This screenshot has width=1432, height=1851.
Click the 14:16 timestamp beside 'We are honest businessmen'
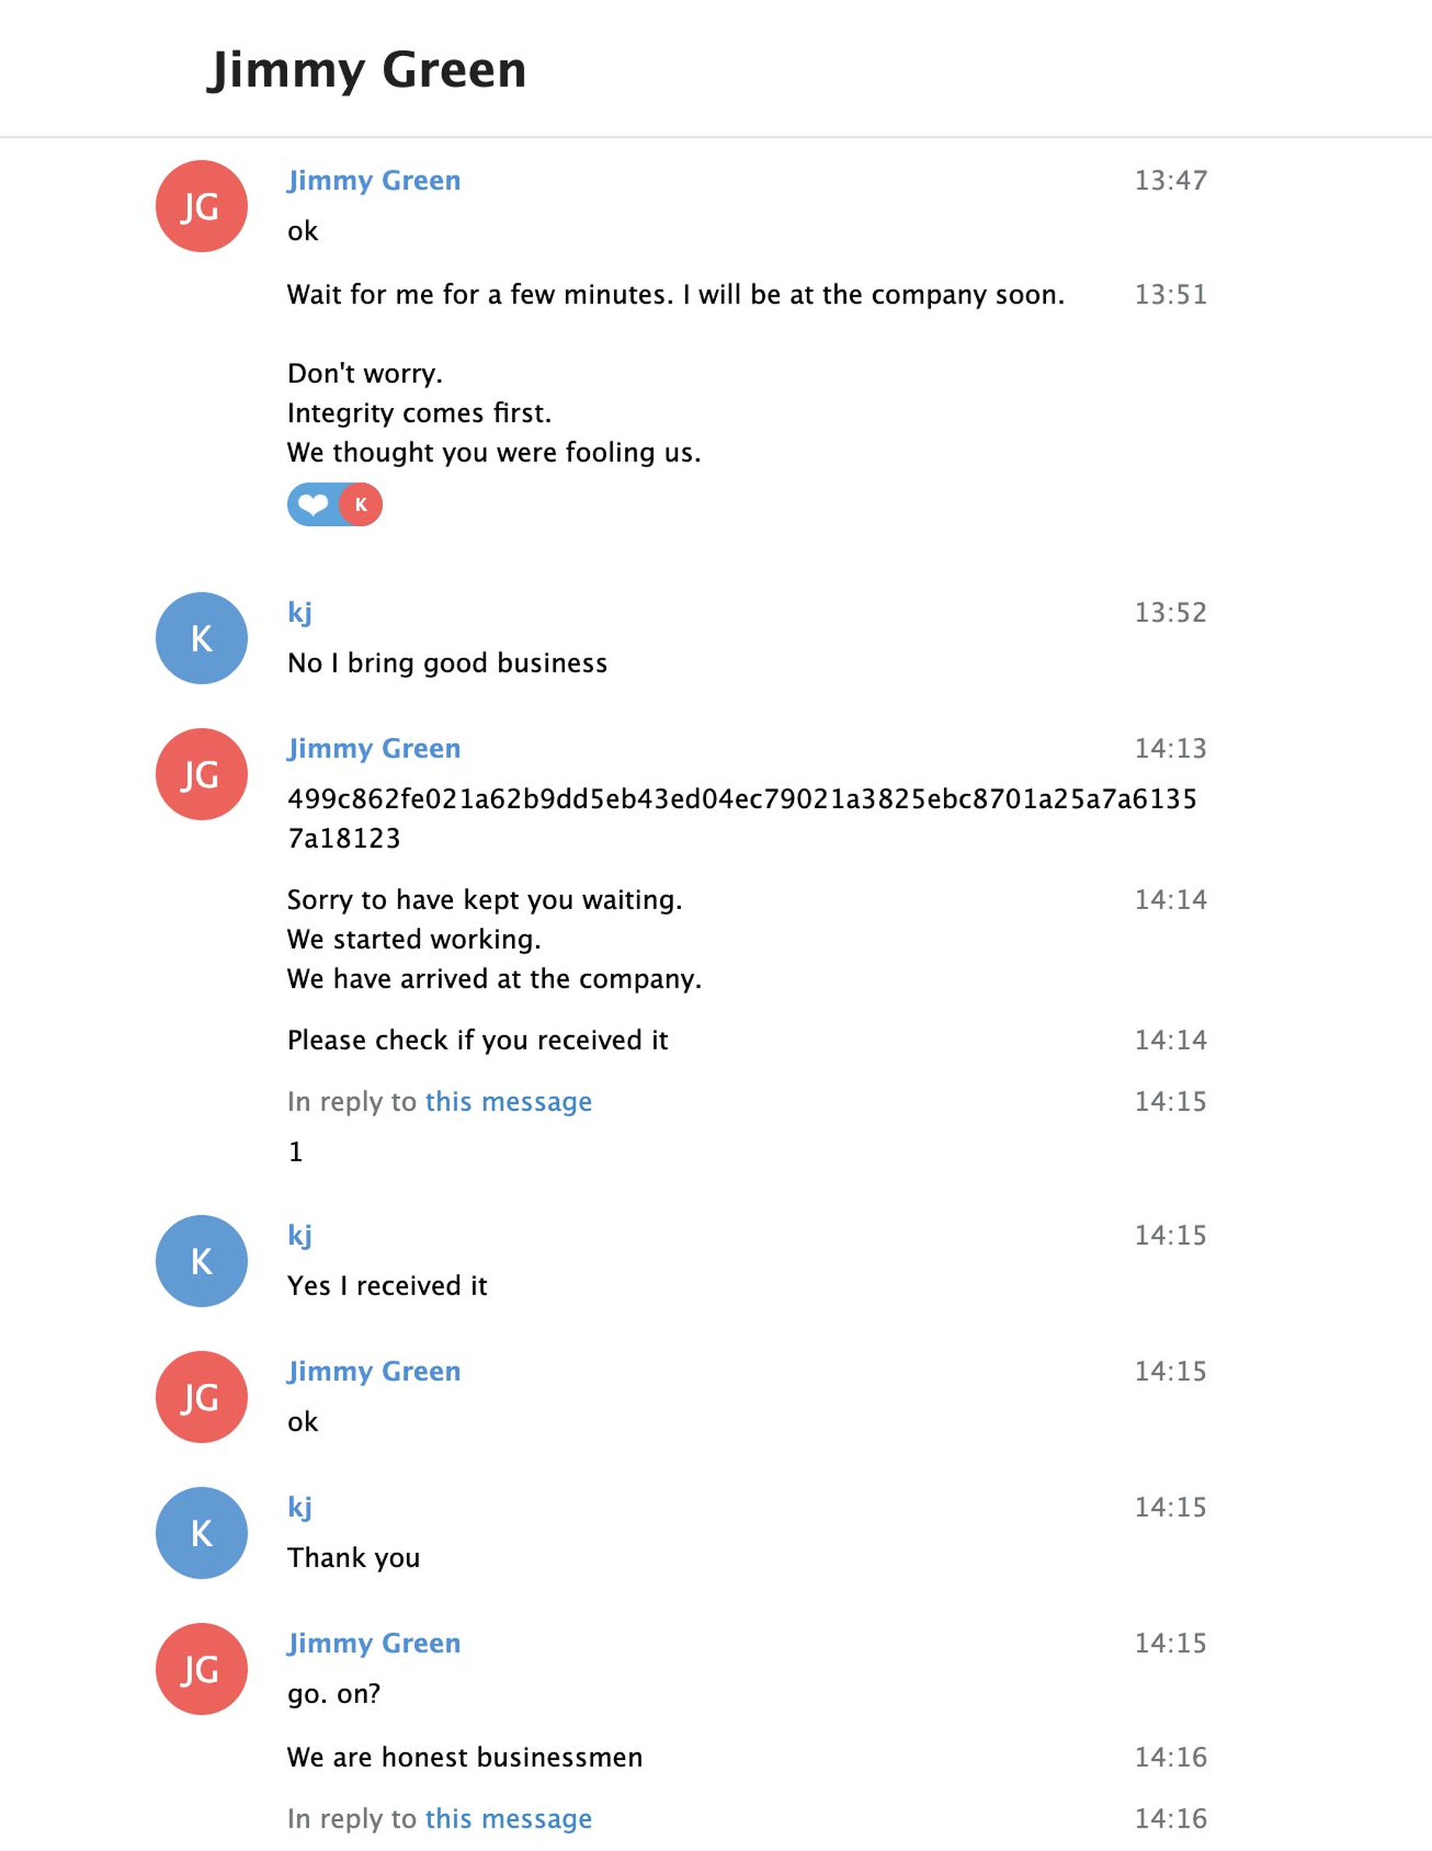coord(1171,1757)
